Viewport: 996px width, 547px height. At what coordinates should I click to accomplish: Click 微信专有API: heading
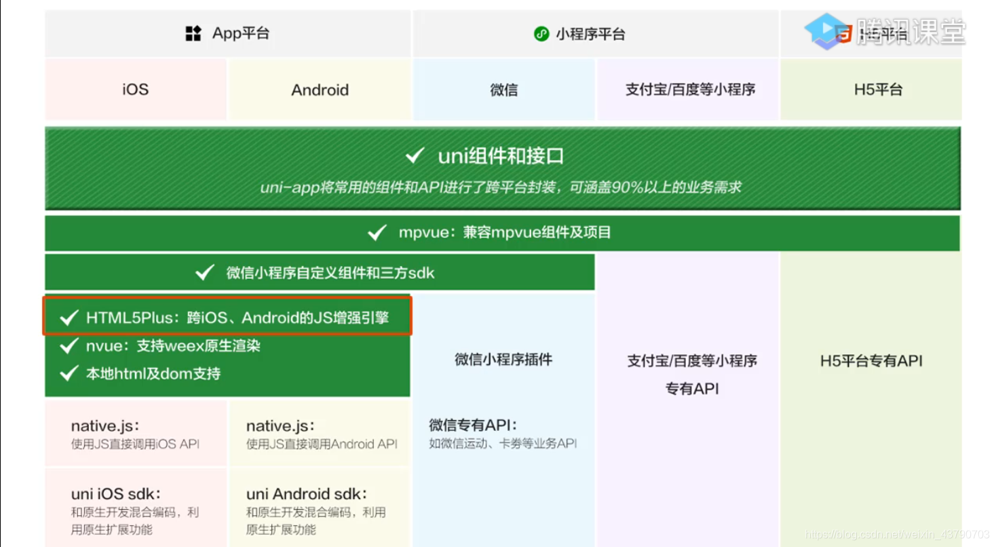click(473, 426)
